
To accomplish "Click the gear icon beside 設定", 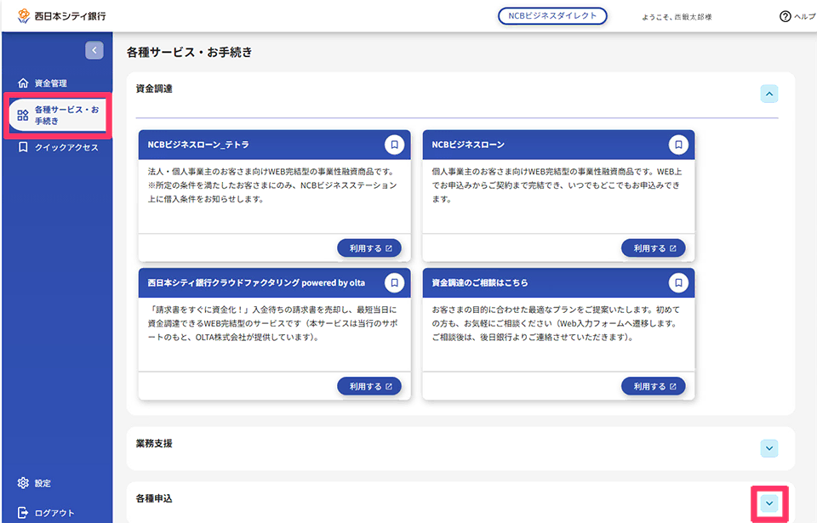I will click(x=23, y=483).
